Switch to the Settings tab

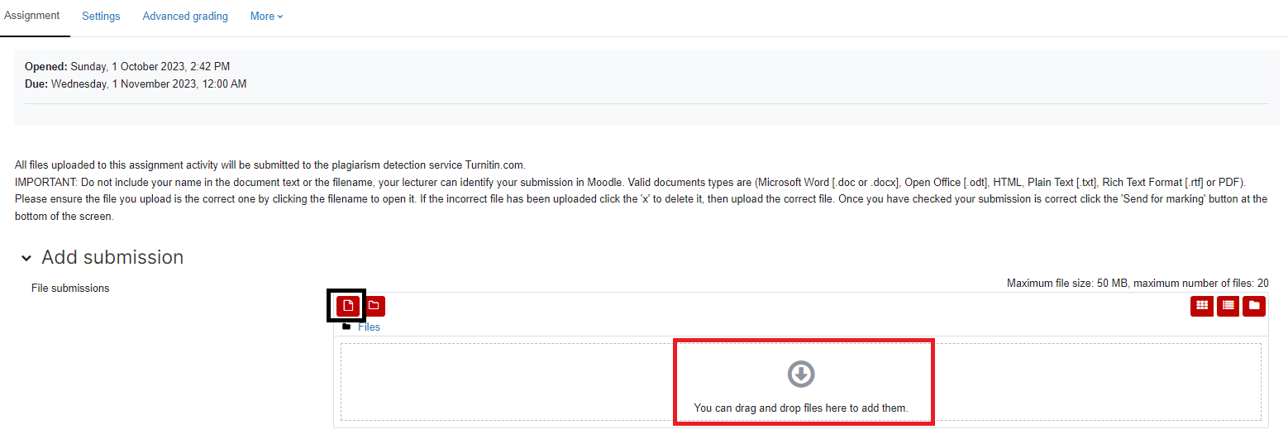click(101, 17)
